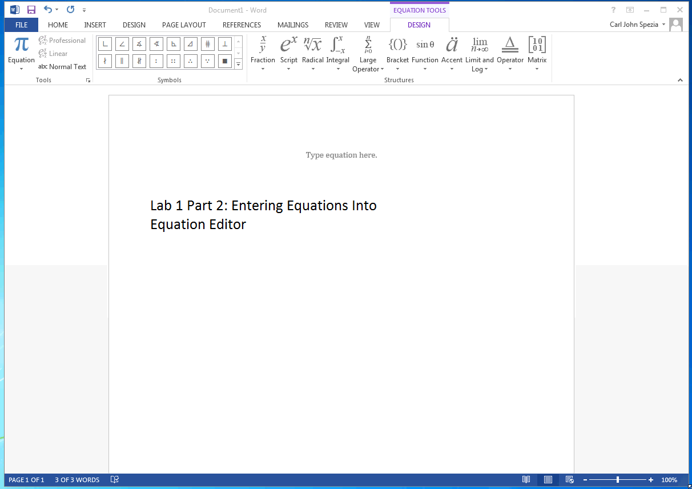Open the Symbols gallery more arrow
This screenshot has height=489, width=692.
pos(238,65)
